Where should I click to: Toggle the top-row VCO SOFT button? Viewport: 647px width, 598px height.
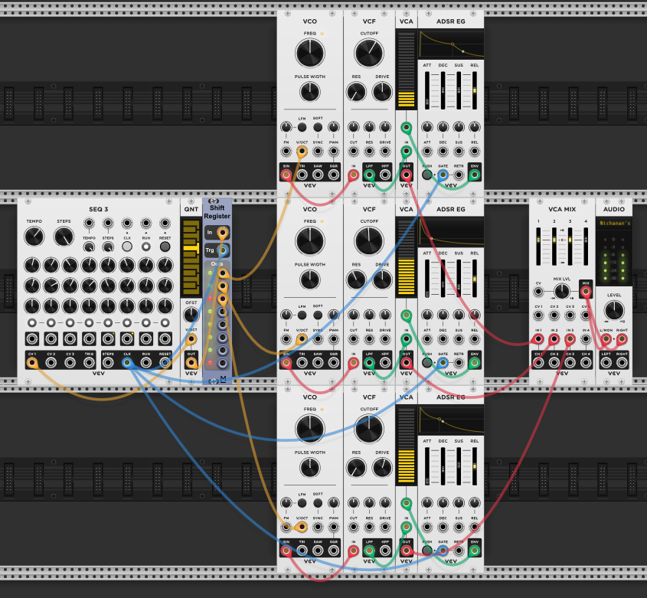coord(318,127)
